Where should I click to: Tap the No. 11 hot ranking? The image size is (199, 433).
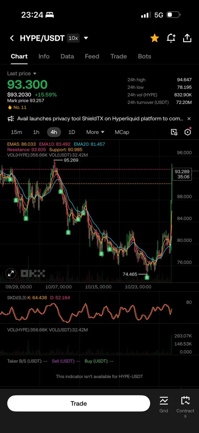pos(17,107)
